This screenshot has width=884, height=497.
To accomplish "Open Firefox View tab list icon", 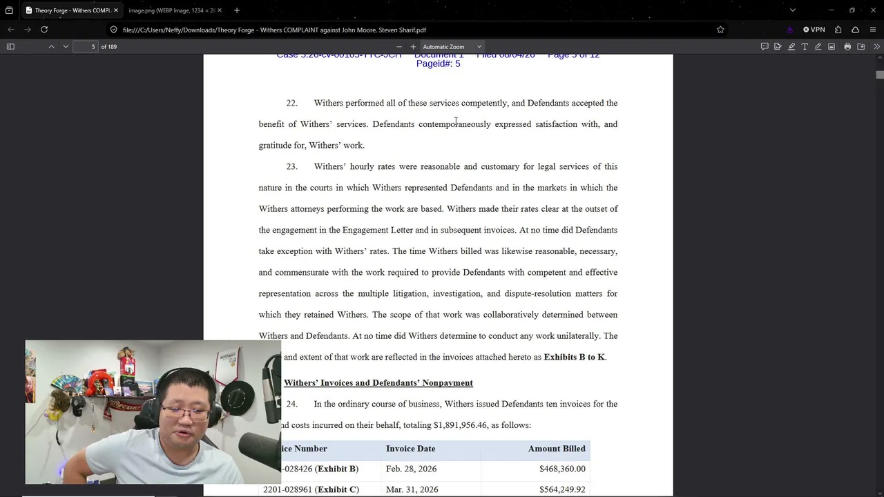I will tap(9, 10).
